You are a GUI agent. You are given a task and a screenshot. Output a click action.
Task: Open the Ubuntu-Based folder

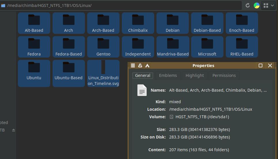coord(69,73)
